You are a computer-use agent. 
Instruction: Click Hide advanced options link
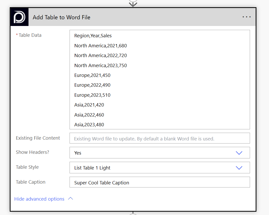tap(39, 199)
